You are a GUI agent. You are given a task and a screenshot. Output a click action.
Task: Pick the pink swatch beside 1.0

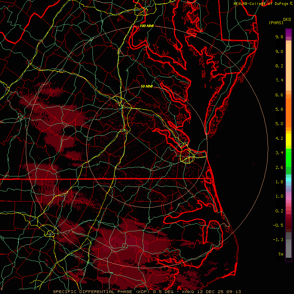288,198
